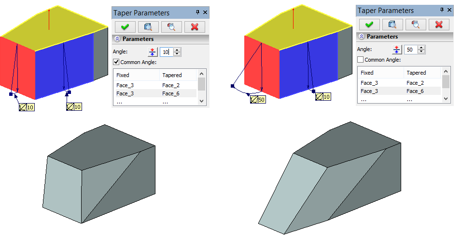
Task: Decrease angle using spinner next to 50
Action: pyautogui.click(x=421, y=52)
